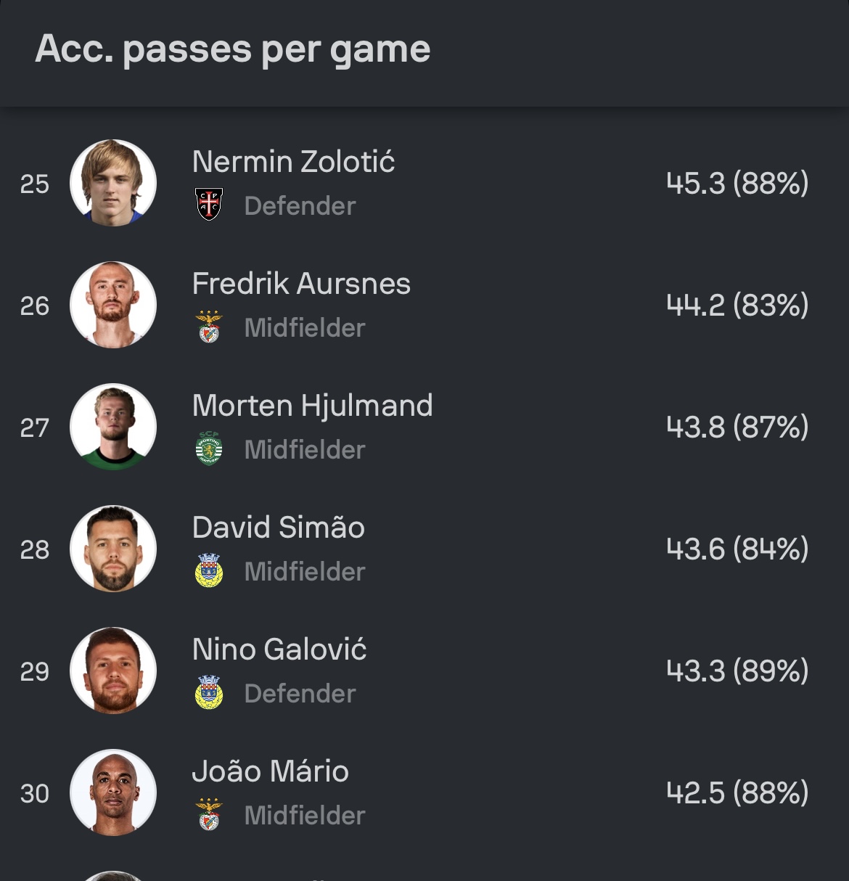Open Fredrik Aursnes's player photo
This screenshot has width=849, height=881.
click(x=113, y=305)
